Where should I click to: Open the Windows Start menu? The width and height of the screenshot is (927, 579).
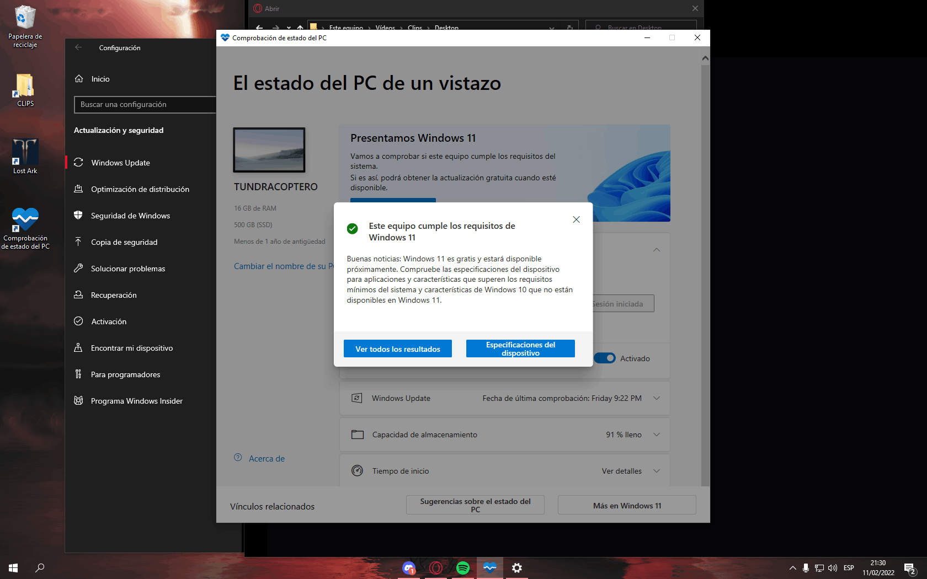tap(13, 567)
